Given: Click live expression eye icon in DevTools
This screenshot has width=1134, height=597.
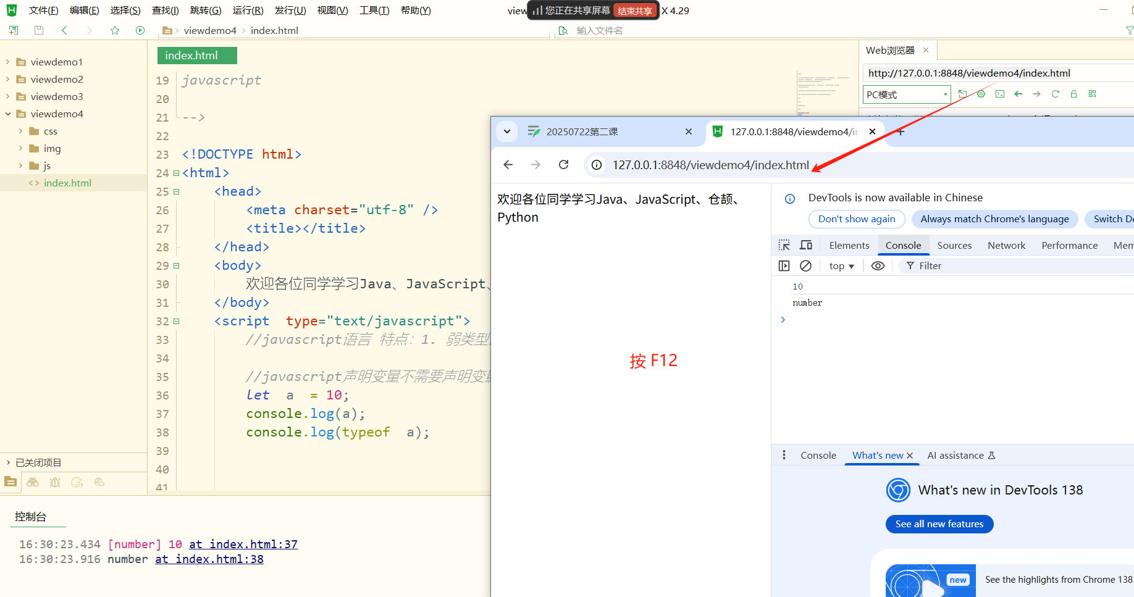Looking at the screenshot, I should pos(878,265).
